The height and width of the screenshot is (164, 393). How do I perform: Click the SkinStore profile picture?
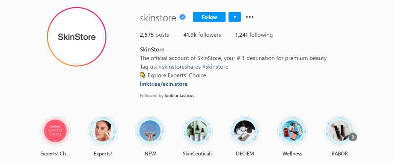click(x=77, y=37)
